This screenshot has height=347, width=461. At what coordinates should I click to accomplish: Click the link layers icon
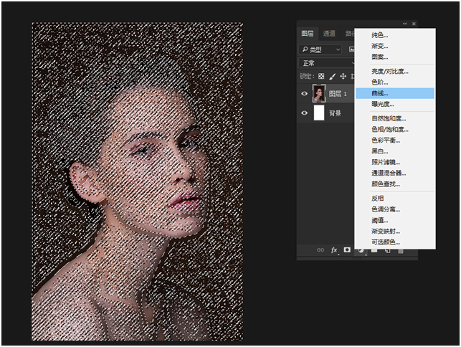click(320, 250)
